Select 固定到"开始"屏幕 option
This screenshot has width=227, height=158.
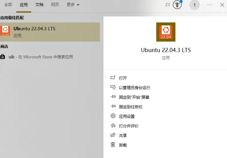pyautogui.click(x=134, y=97)
